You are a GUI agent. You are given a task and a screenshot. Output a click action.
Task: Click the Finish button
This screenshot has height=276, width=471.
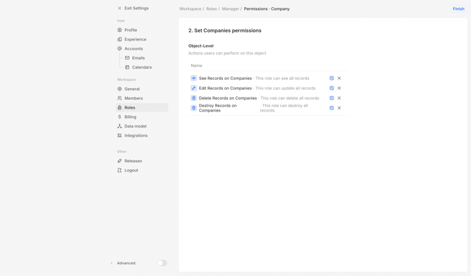tap(459, 9)
